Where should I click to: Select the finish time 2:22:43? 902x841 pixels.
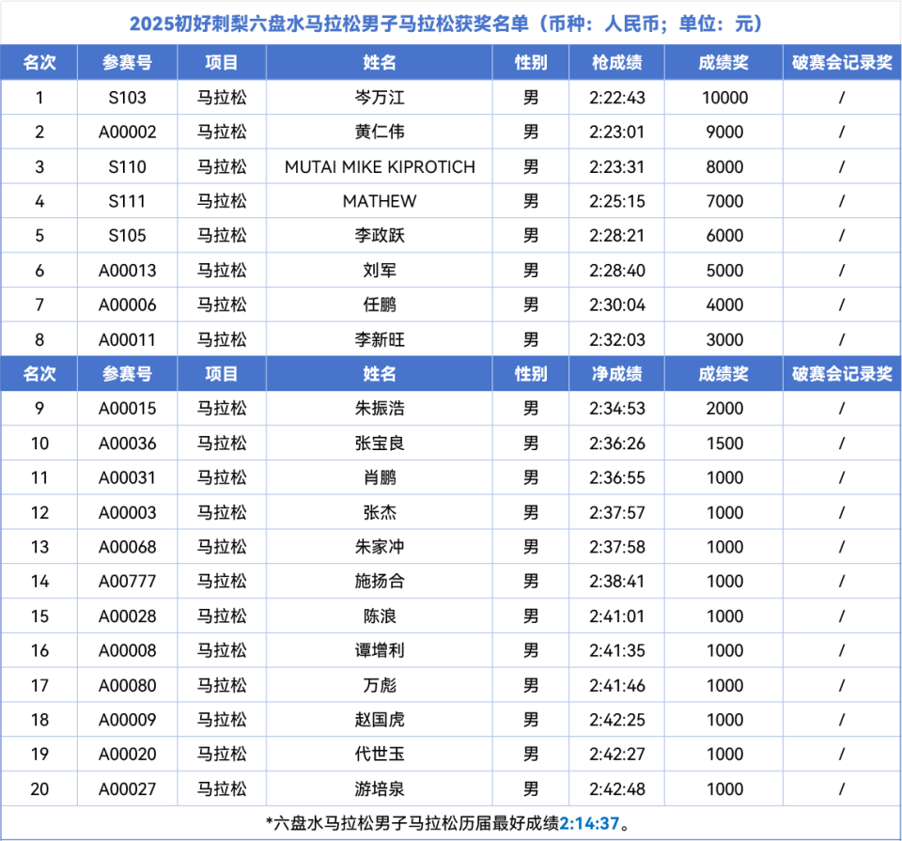point(616,98)
